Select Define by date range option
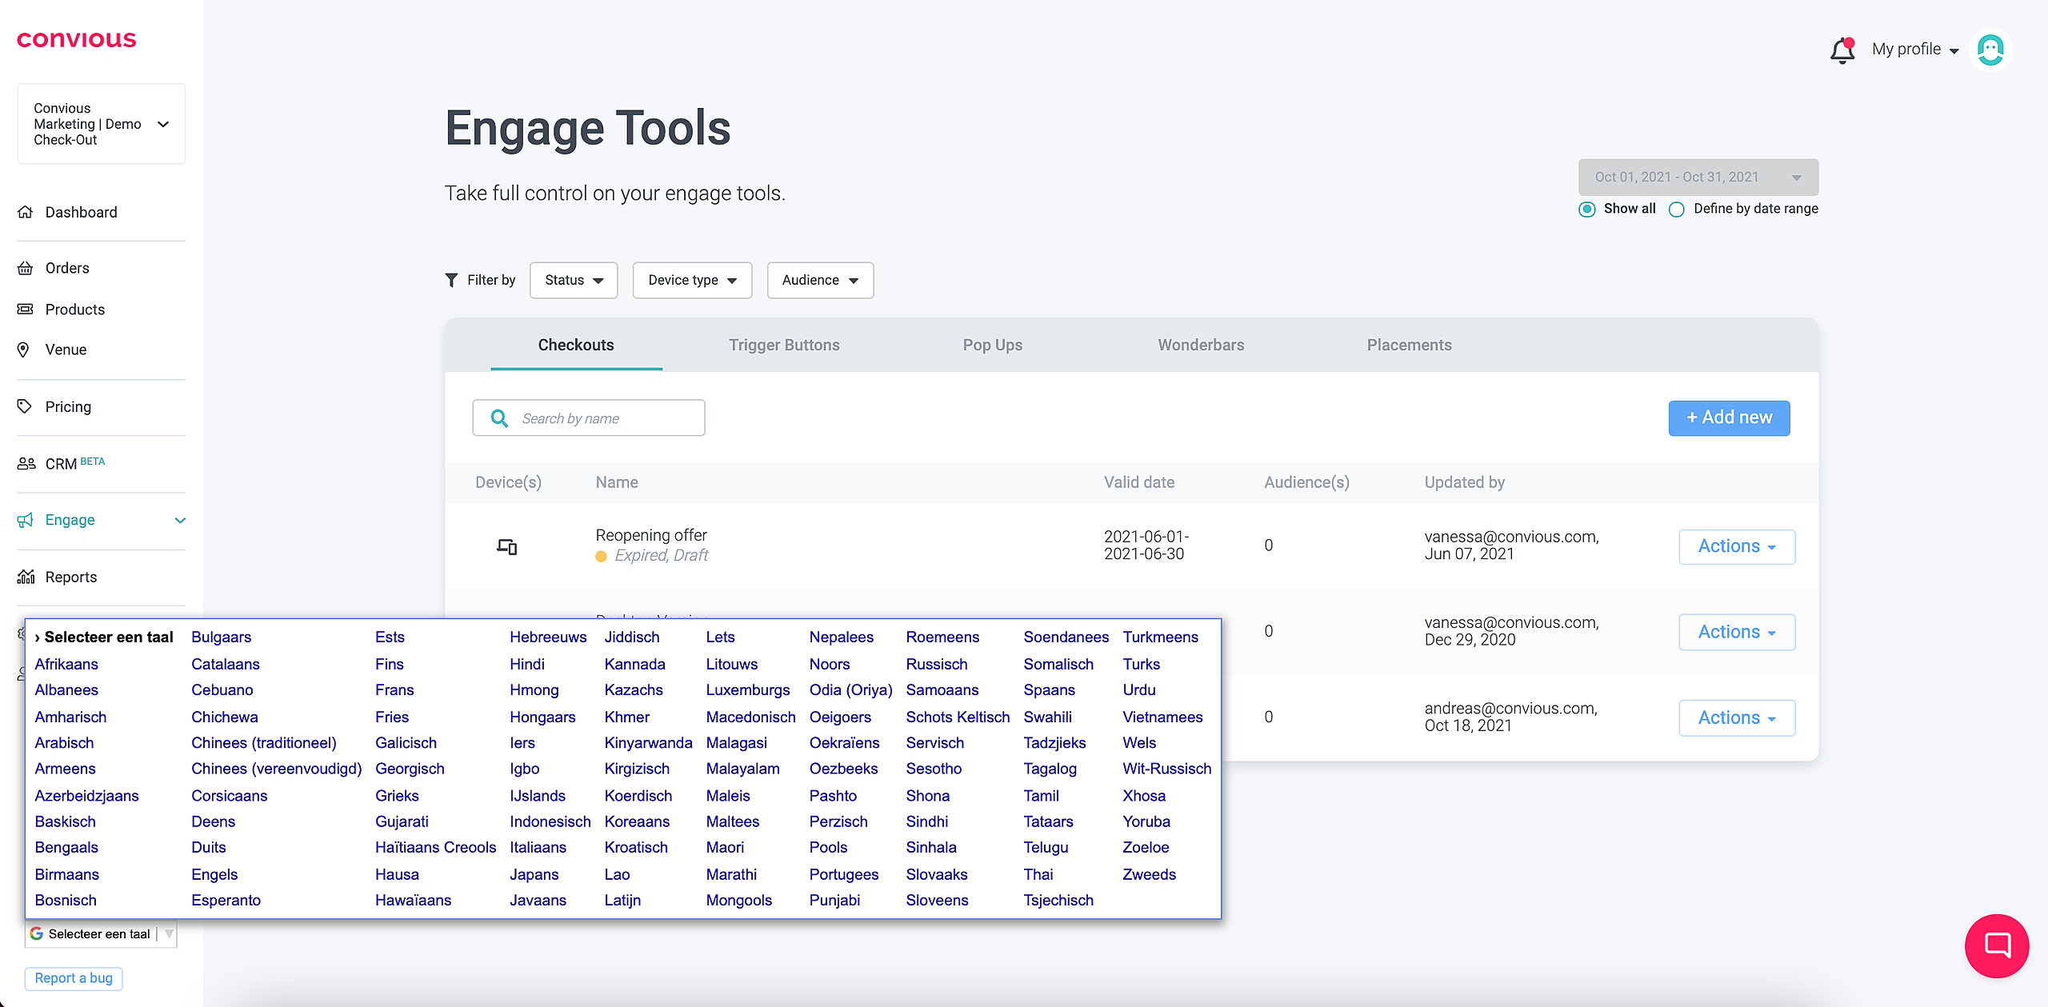2048x1007 pixels. [x=1677, y=210]
